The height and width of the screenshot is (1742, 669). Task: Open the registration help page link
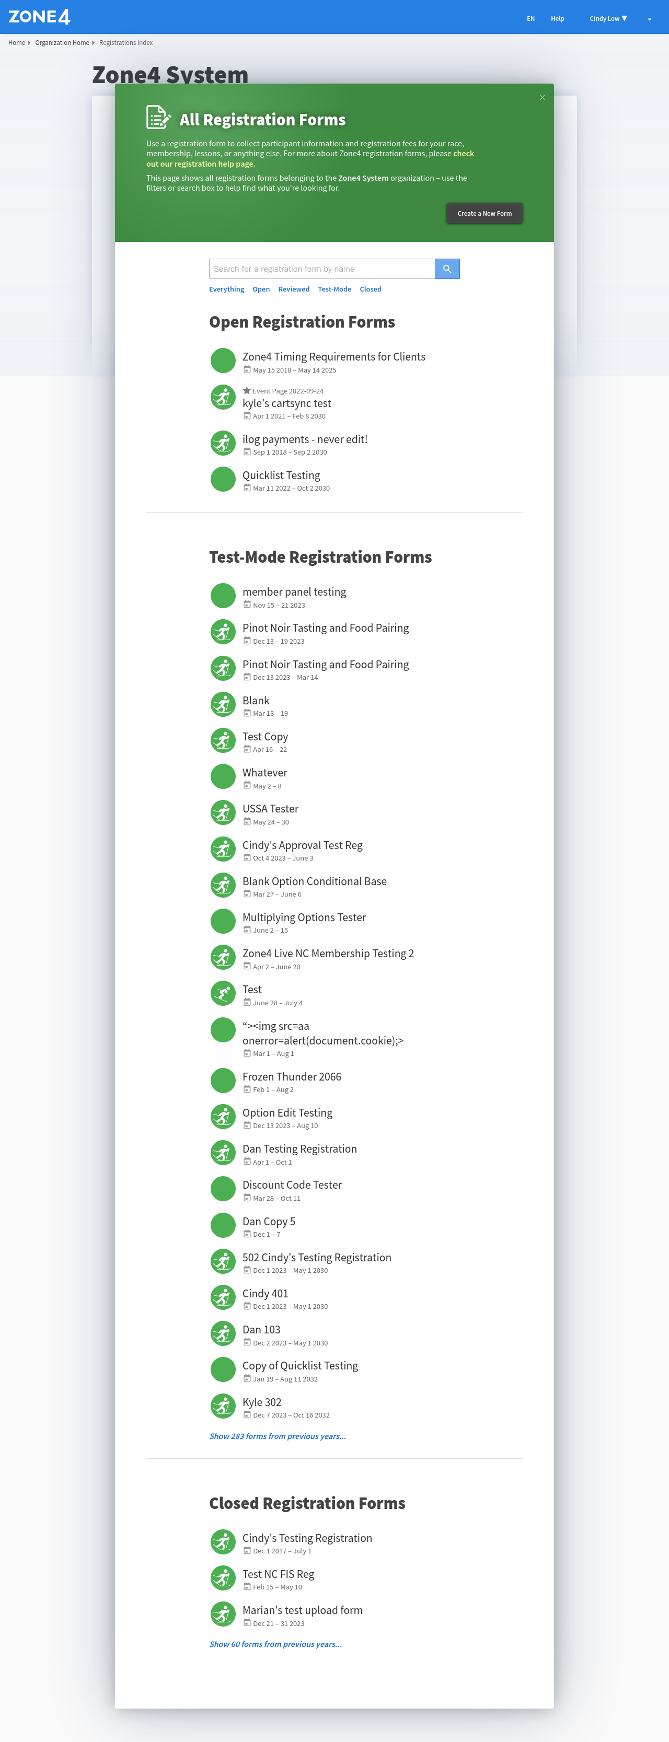200,164
